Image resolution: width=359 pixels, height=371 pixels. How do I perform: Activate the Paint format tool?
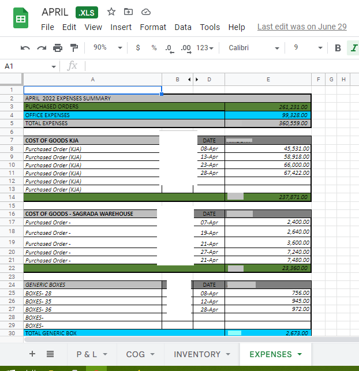point(74,48)
